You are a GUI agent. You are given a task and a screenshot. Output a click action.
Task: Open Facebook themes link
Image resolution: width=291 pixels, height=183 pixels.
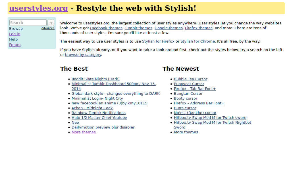click(106, 28)
